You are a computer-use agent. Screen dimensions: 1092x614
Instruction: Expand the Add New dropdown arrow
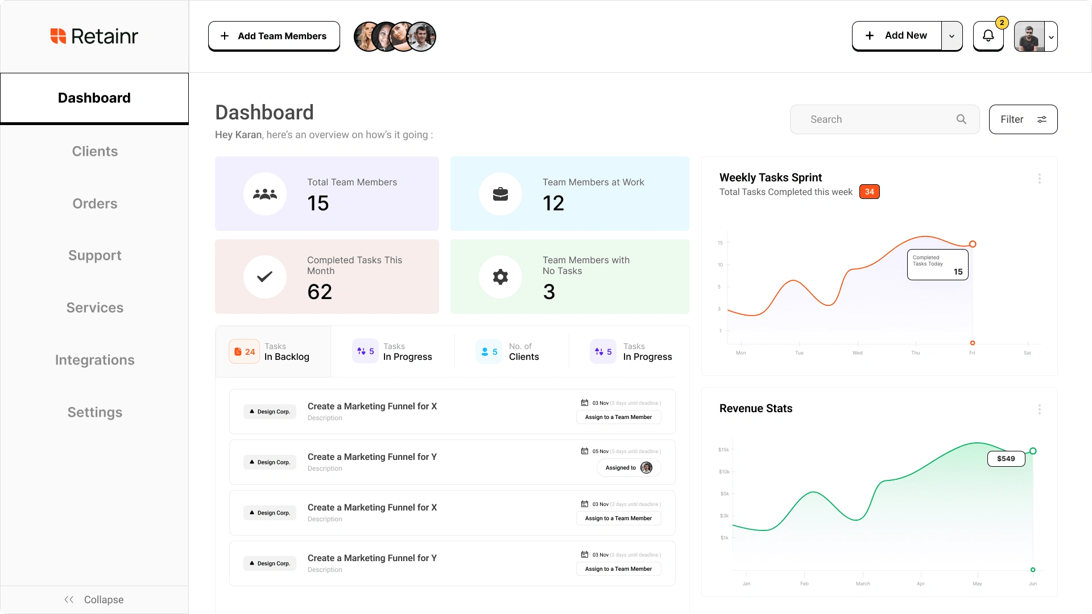tap(952, 35)
